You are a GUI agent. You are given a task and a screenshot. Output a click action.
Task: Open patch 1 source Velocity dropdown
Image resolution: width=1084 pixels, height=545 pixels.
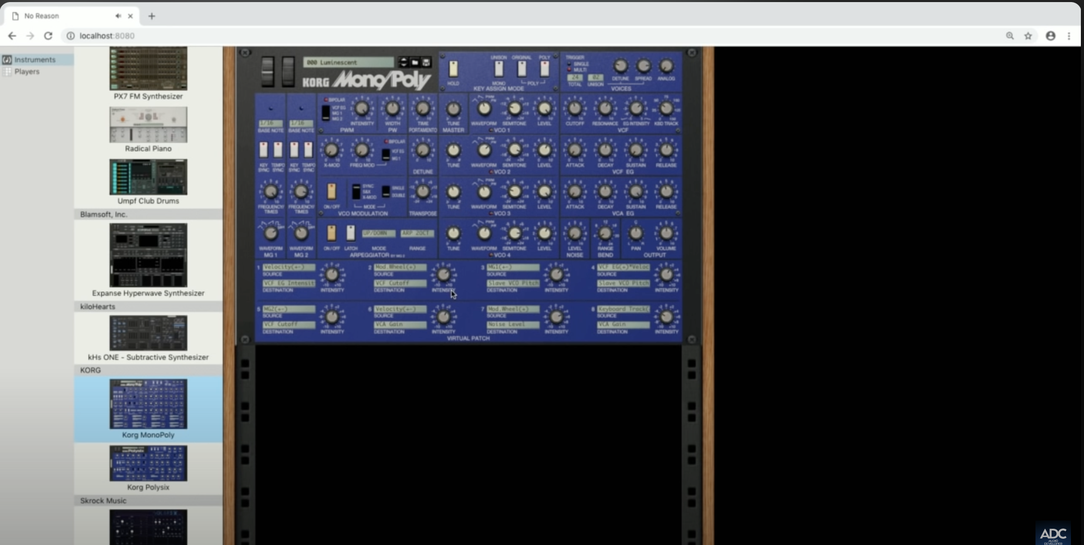(289, 267)
